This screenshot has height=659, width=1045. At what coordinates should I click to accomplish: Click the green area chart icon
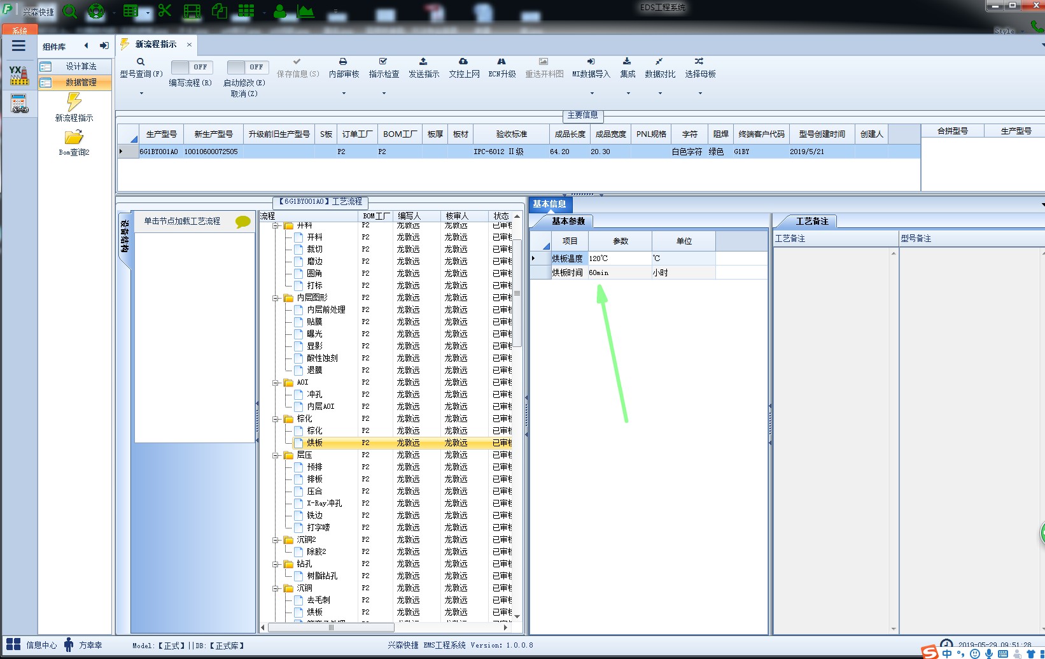point(306,11)
